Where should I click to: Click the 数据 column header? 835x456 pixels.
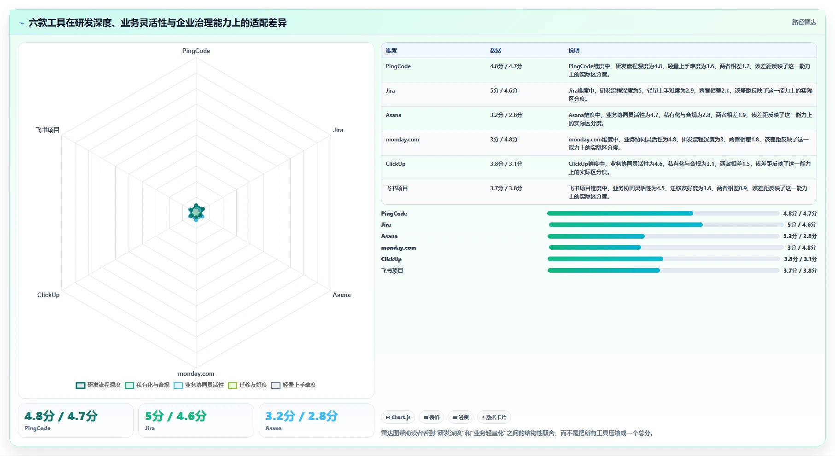496,51
